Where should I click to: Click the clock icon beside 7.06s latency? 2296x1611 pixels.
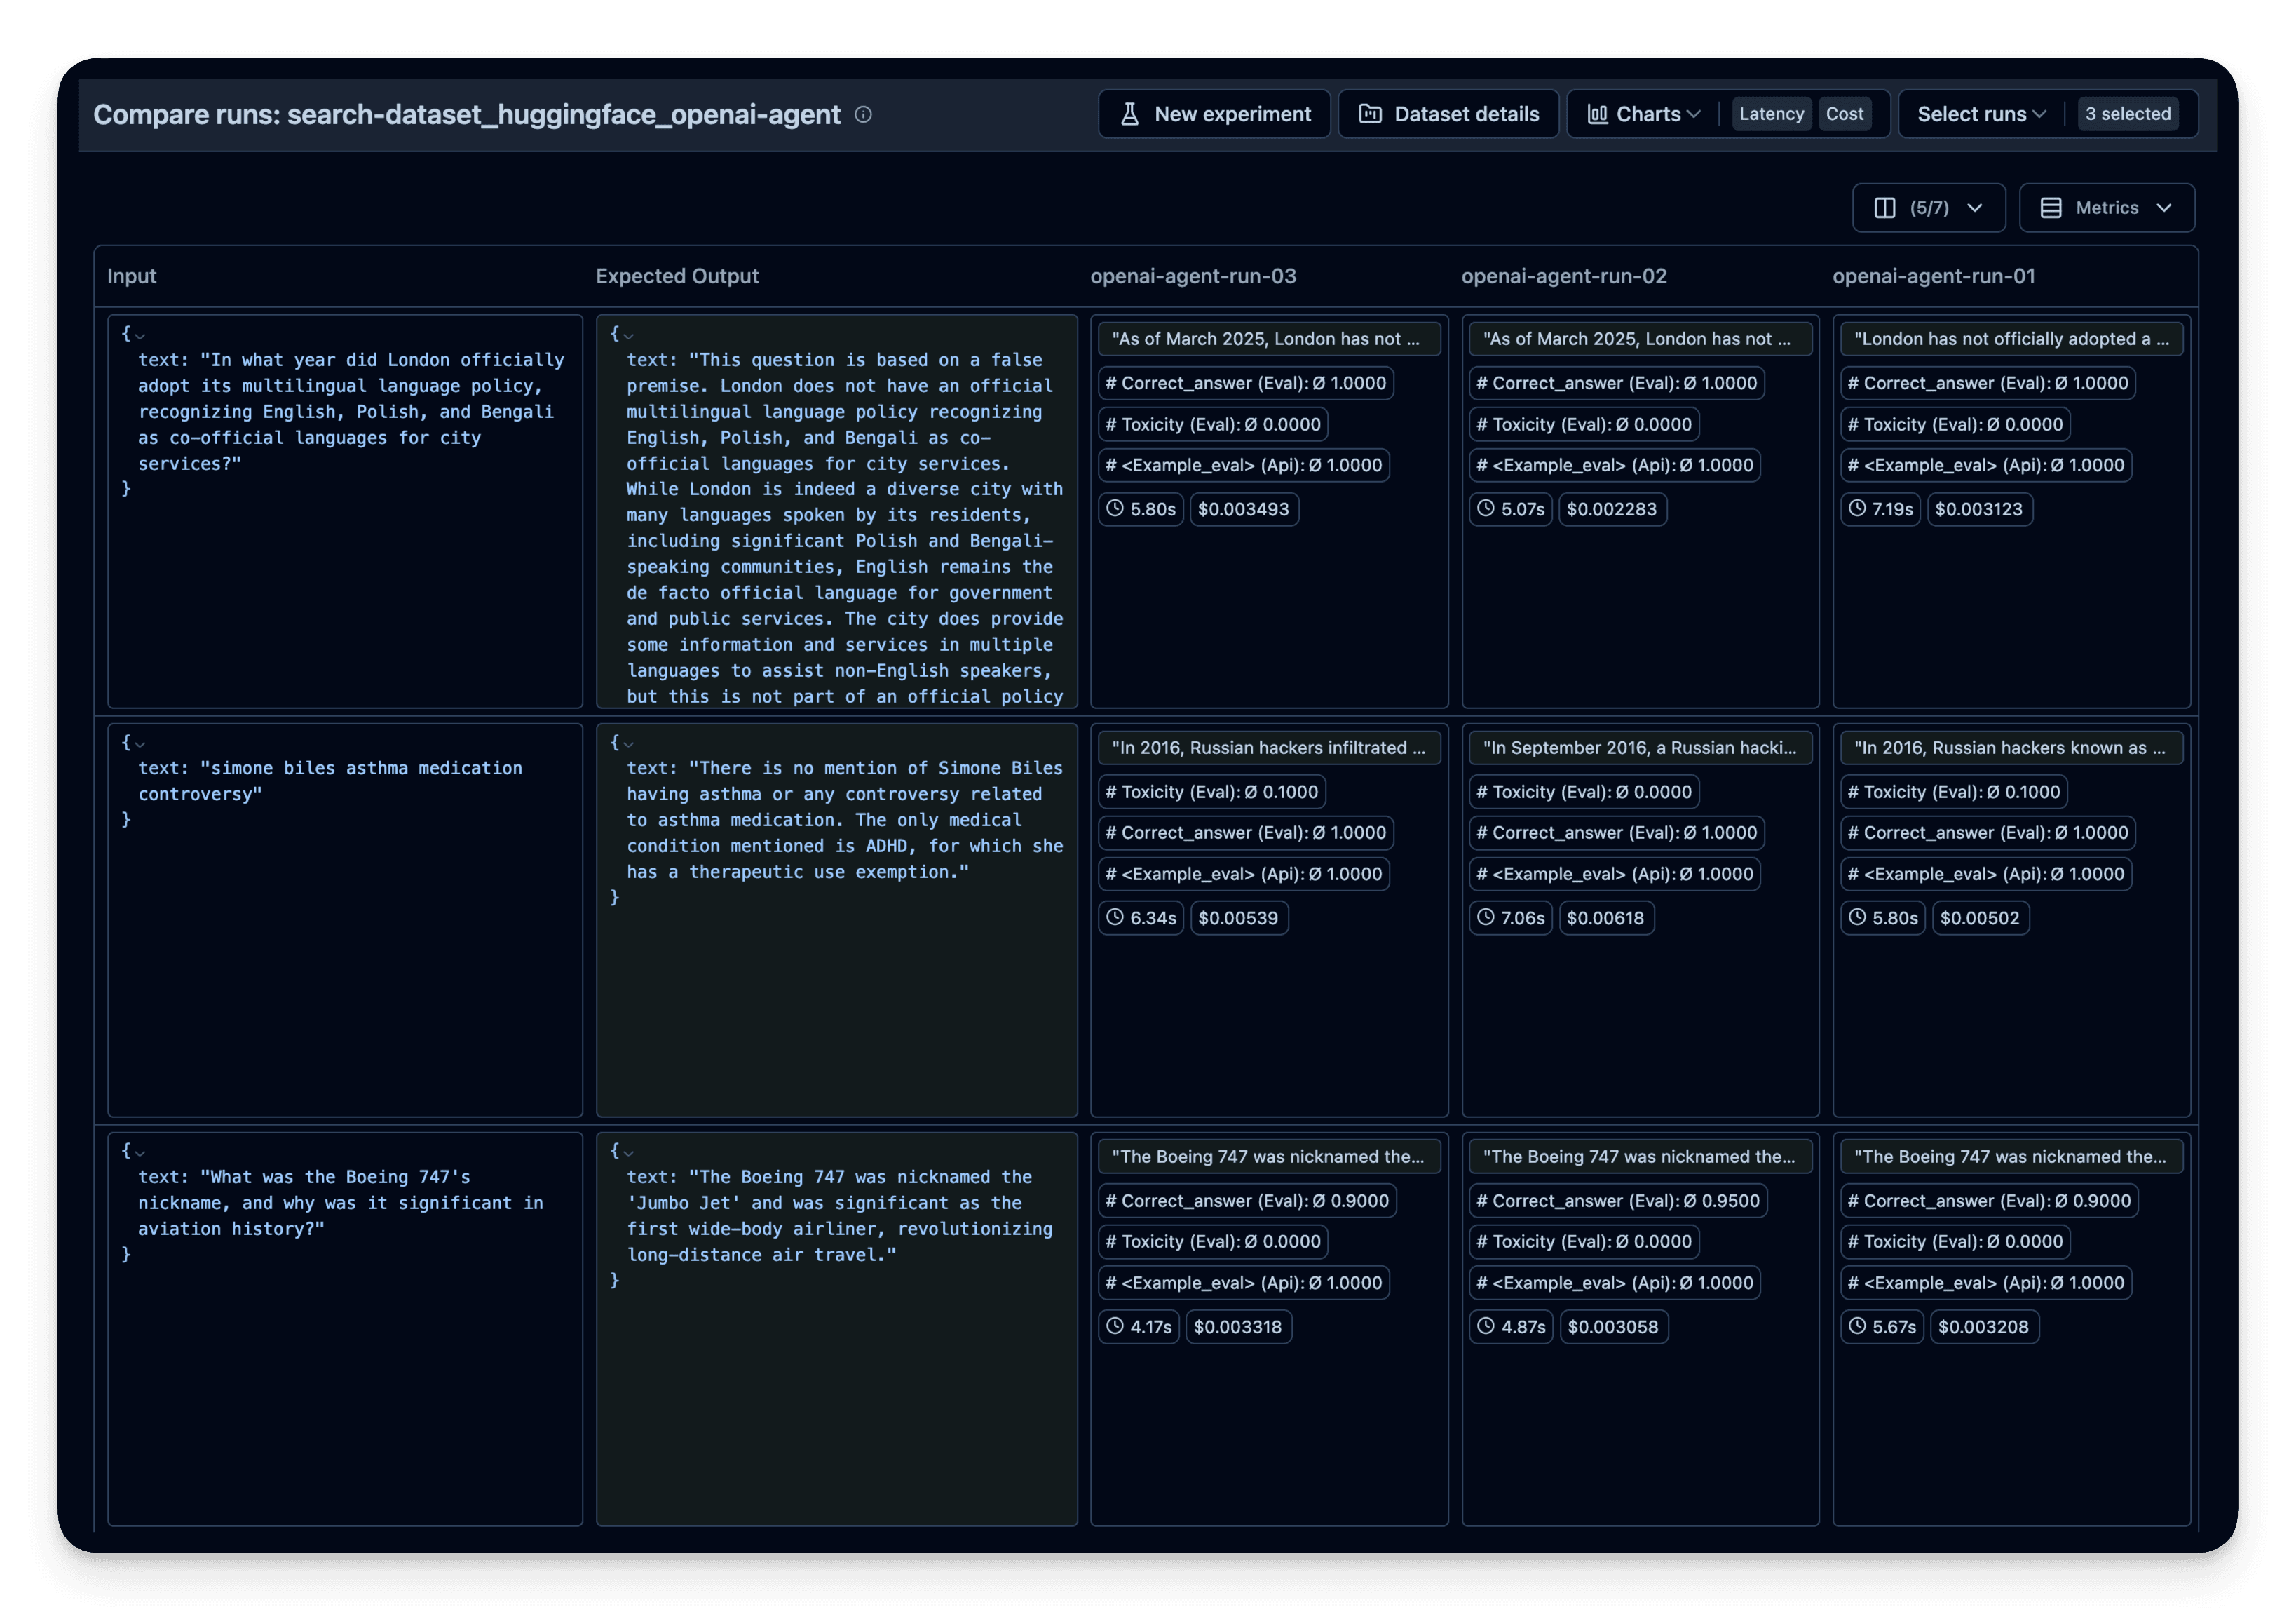1486,917
